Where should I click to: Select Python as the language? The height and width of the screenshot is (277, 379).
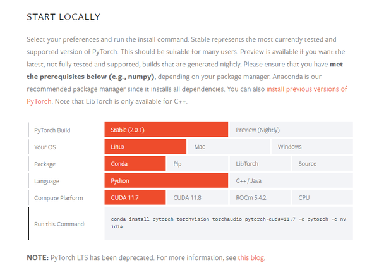(165, 181)
